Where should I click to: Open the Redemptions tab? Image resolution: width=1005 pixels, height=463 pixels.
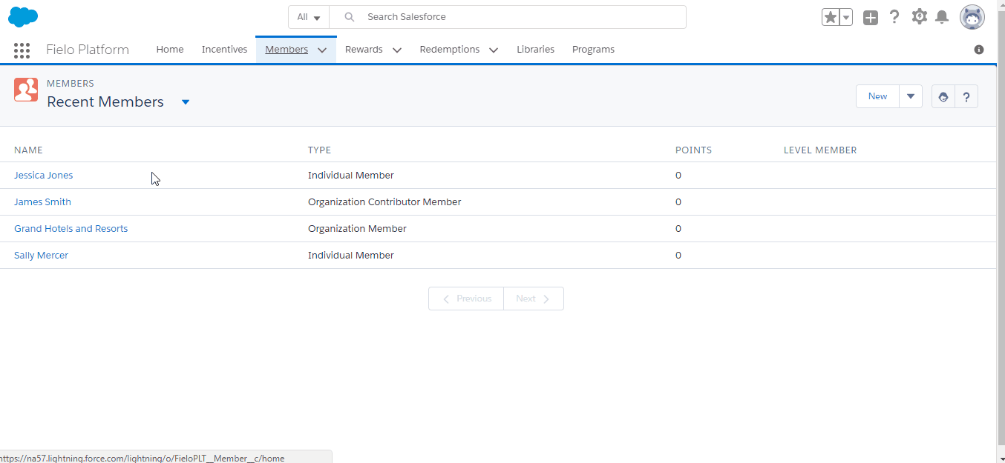pyautogui.click(x=450, y=50)
